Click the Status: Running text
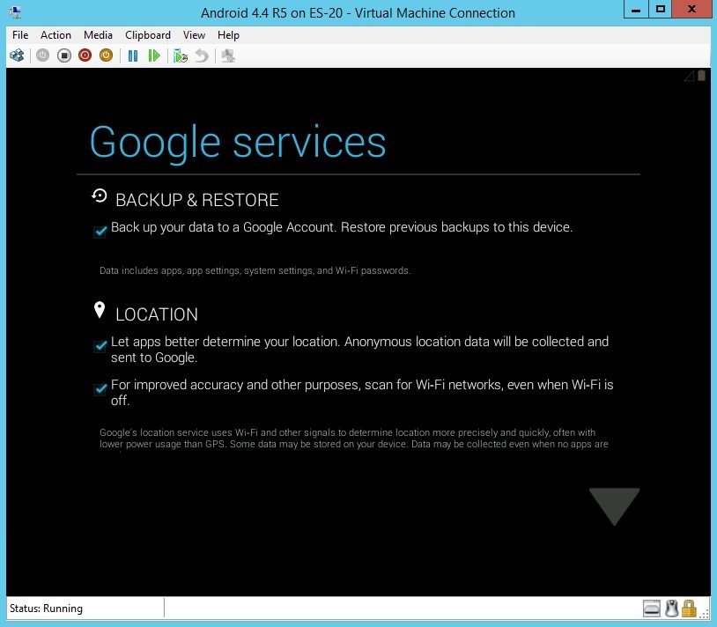717x627 pixels. (46, 609)
